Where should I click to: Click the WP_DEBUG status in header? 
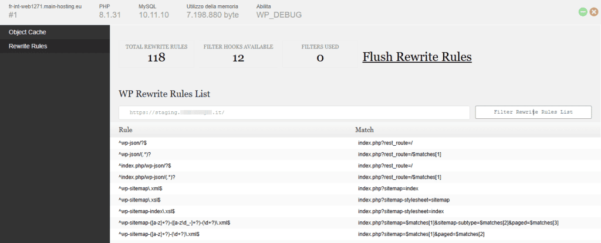coord(279,15)
